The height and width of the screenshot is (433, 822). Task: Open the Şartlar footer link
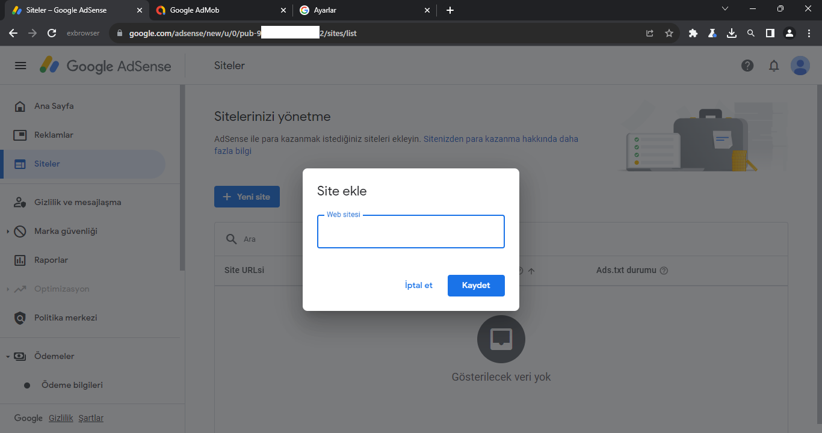[x=91, y=418]
